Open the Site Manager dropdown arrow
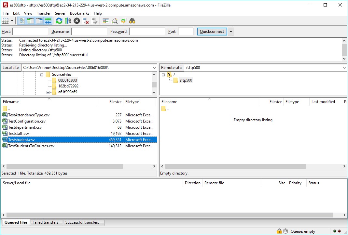Image resolution: width=348 pixels, height=235 pixels. pos(12,21)
